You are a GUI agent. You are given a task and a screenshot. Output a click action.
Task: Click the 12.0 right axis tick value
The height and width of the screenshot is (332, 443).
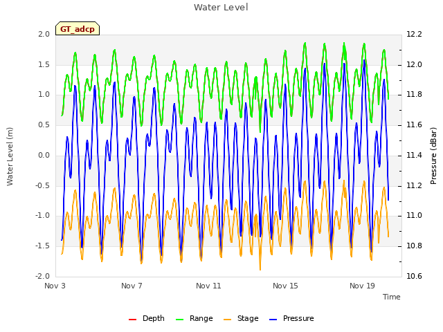coord(414,64)
